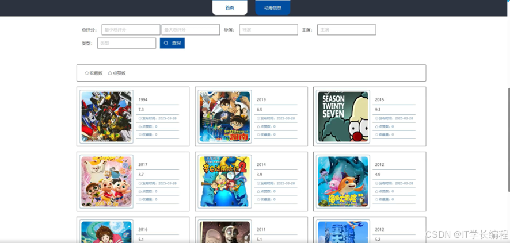Click the 类型 search input
Viewport: 510px width, 243px height.
[x=127, y=43]
